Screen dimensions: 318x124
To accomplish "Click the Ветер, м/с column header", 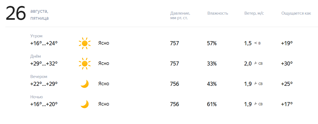I will [254, 13].
